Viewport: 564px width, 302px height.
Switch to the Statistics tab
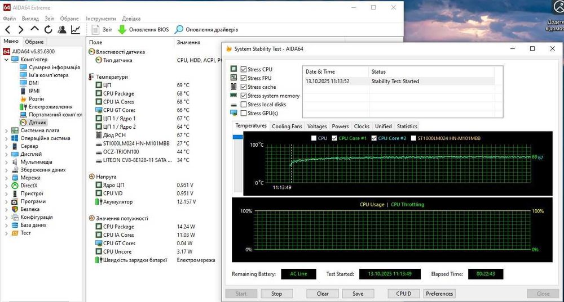(407, 126)
